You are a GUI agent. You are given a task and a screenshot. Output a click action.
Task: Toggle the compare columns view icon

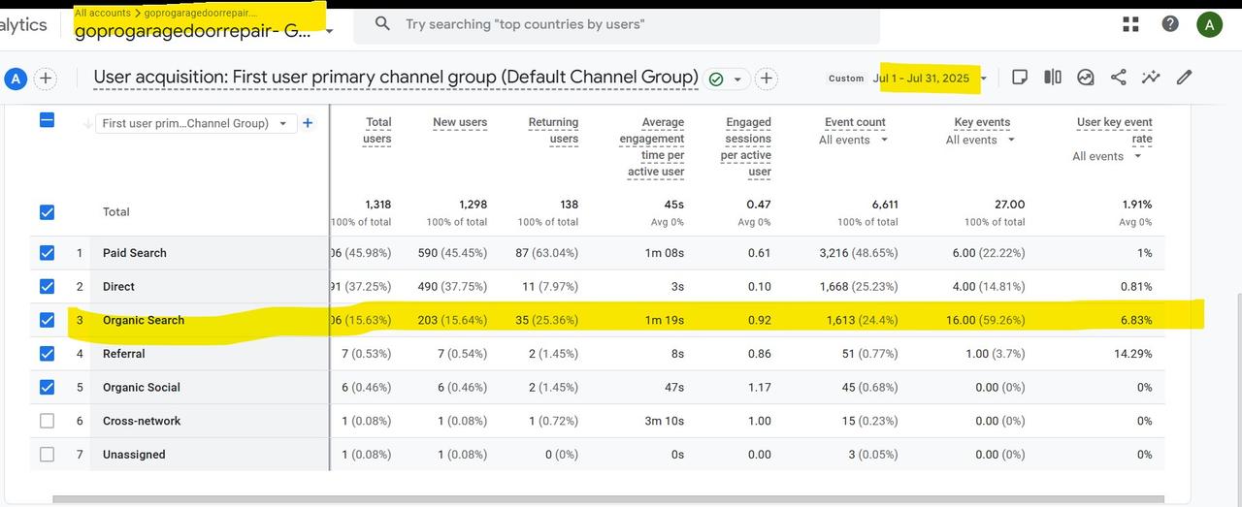click(1053, 78)
